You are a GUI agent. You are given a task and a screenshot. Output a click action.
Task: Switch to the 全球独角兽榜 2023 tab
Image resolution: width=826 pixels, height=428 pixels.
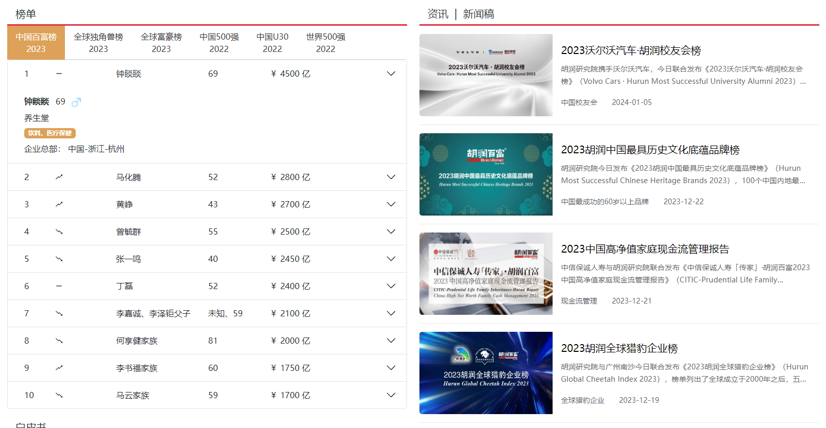[x=98, y=43]
